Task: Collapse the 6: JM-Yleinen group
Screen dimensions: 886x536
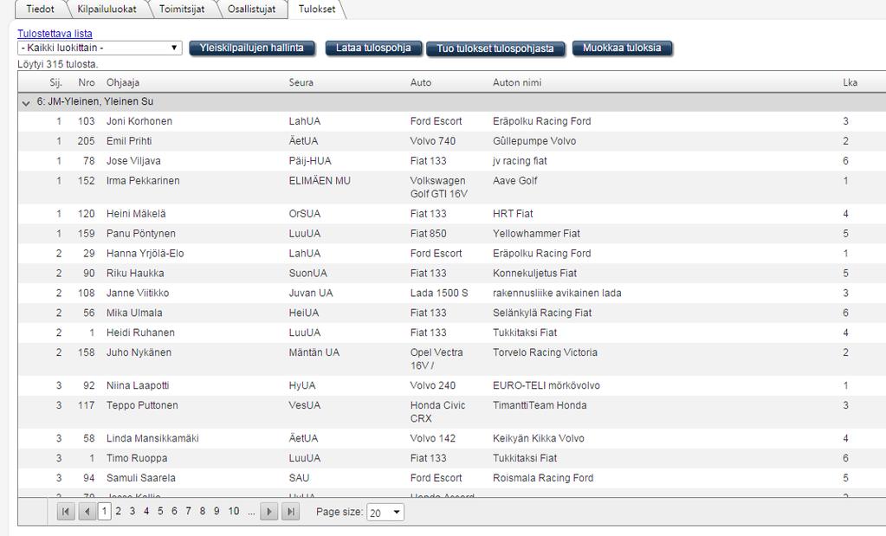Action: click(x=25, y=103)
